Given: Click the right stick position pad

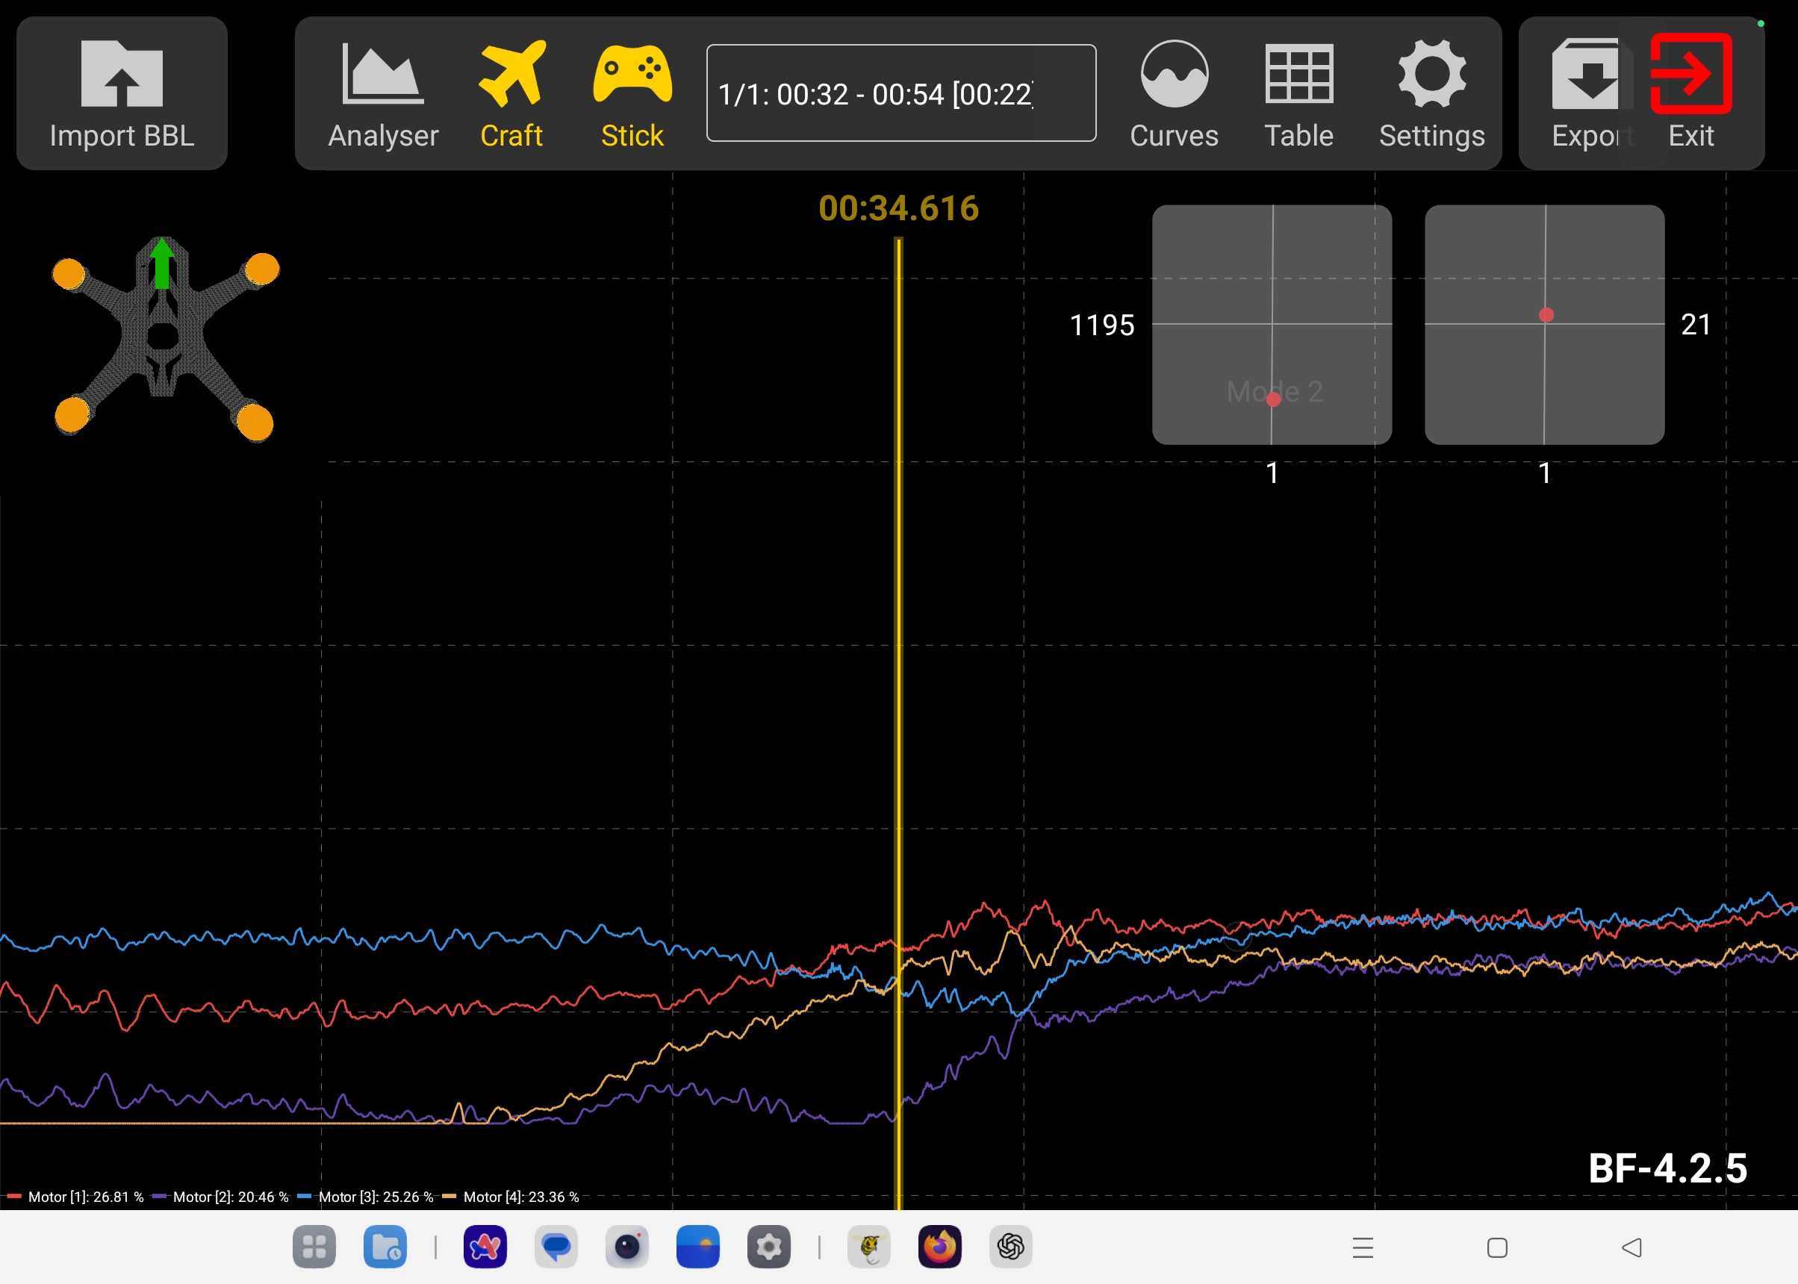Looking at the screenshot, I should coord(1544,324).
